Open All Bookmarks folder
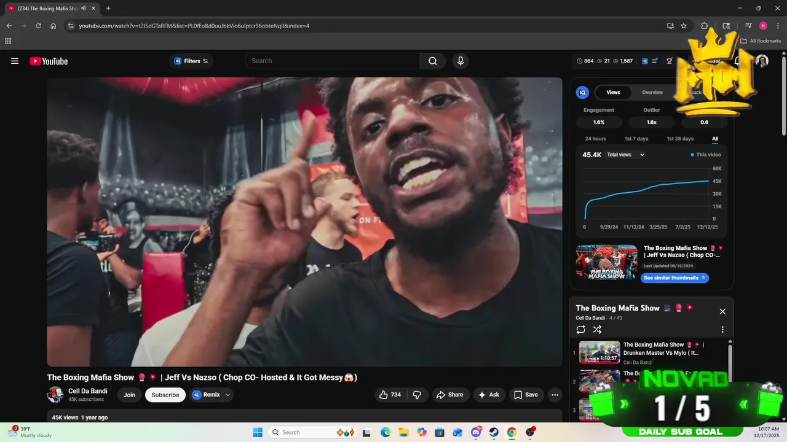787x442 pixels. 761,41
